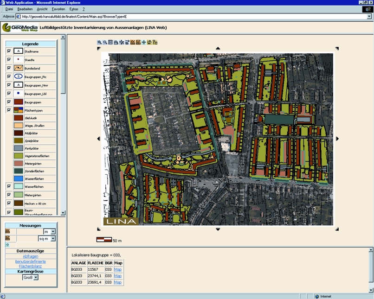
Task: Open the Bearbeiten menu
Action: click(x=25, y=9)
